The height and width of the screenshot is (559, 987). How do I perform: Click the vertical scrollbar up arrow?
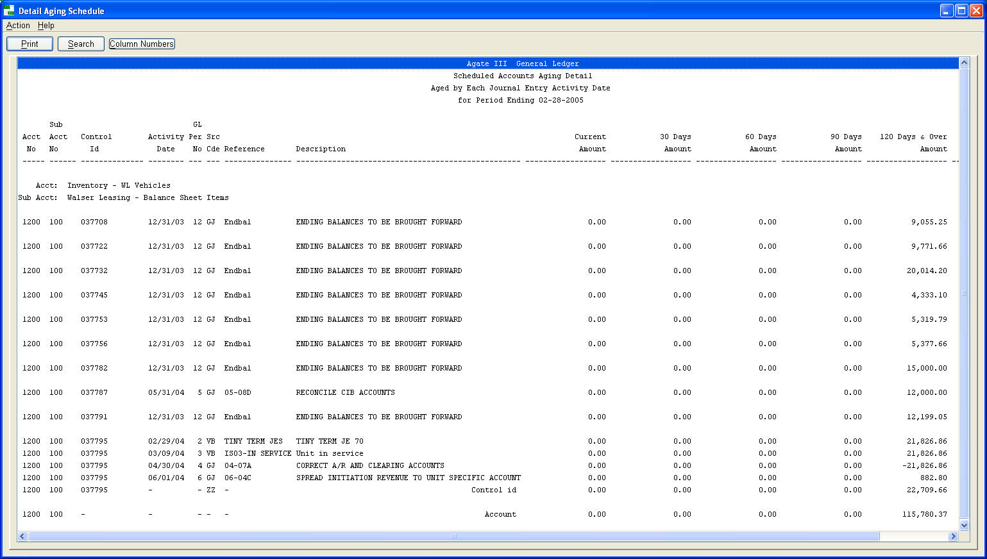964,63
